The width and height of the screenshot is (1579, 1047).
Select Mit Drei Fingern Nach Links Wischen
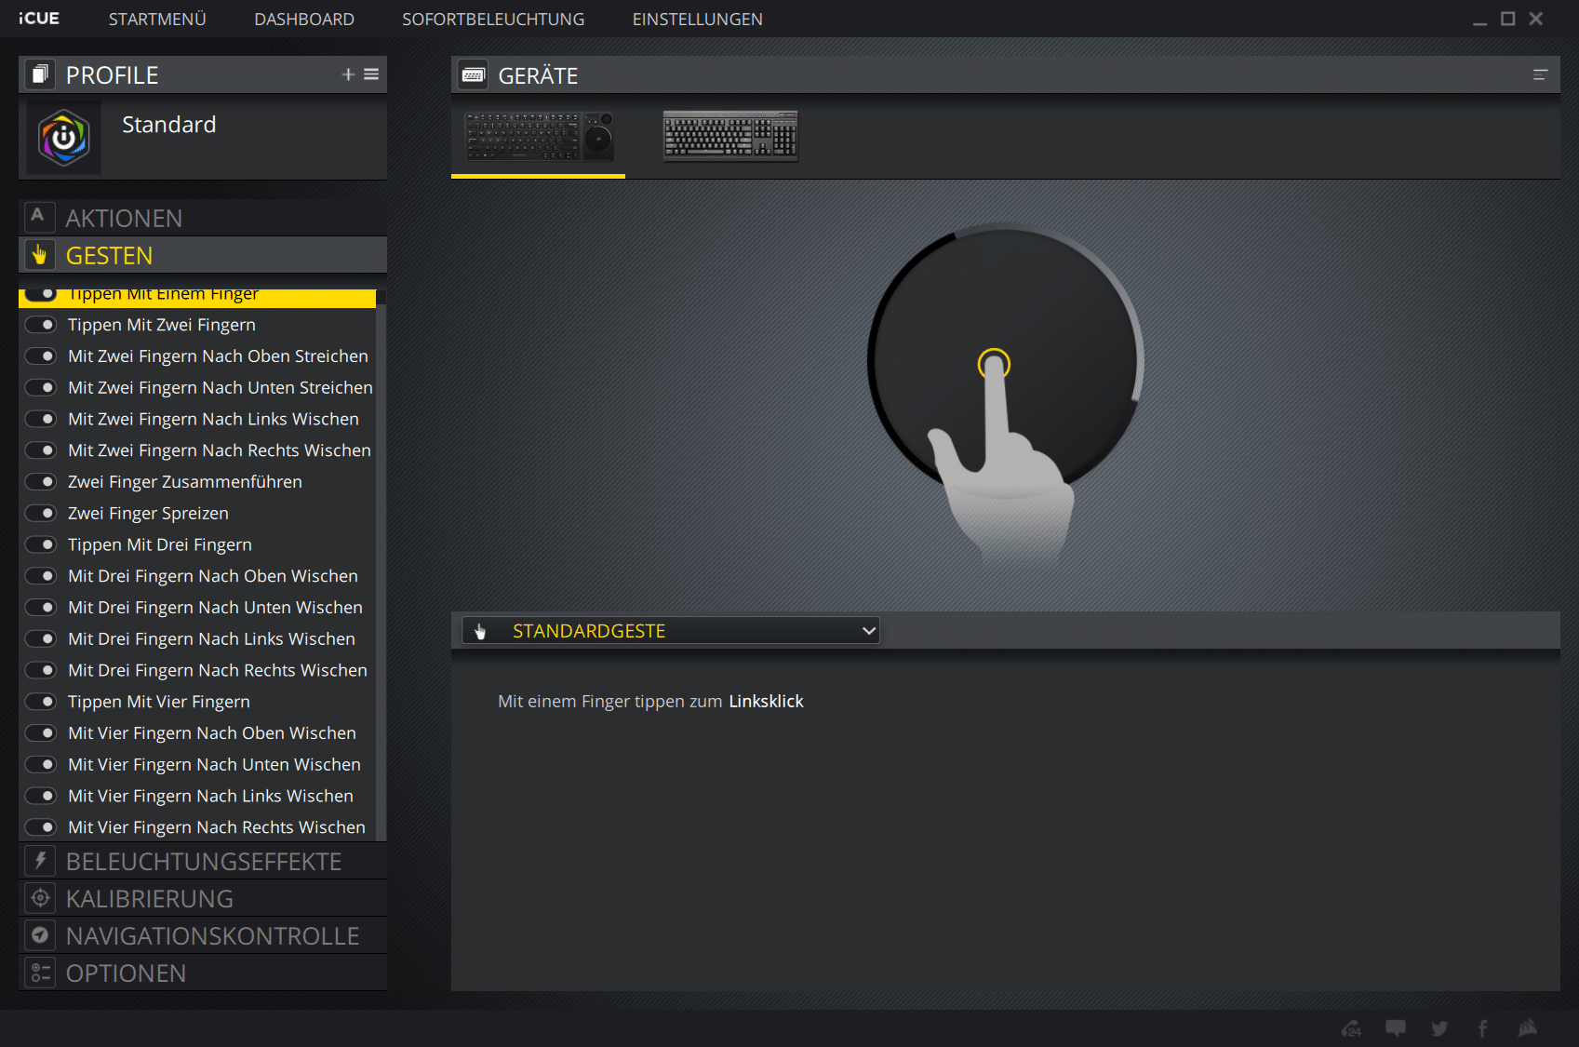(x=211, y=639)
